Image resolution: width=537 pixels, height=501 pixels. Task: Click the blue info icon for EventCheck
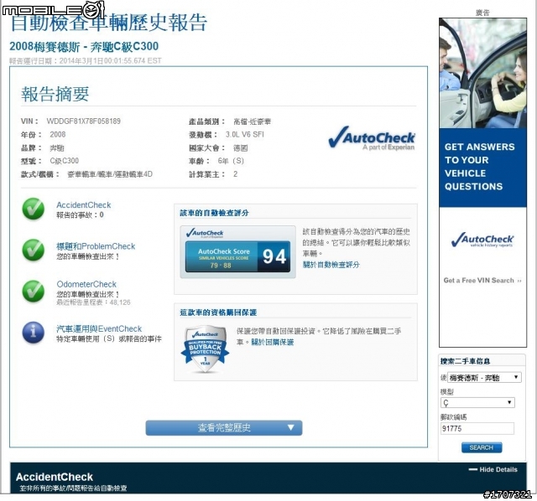[x=34, y=333]
